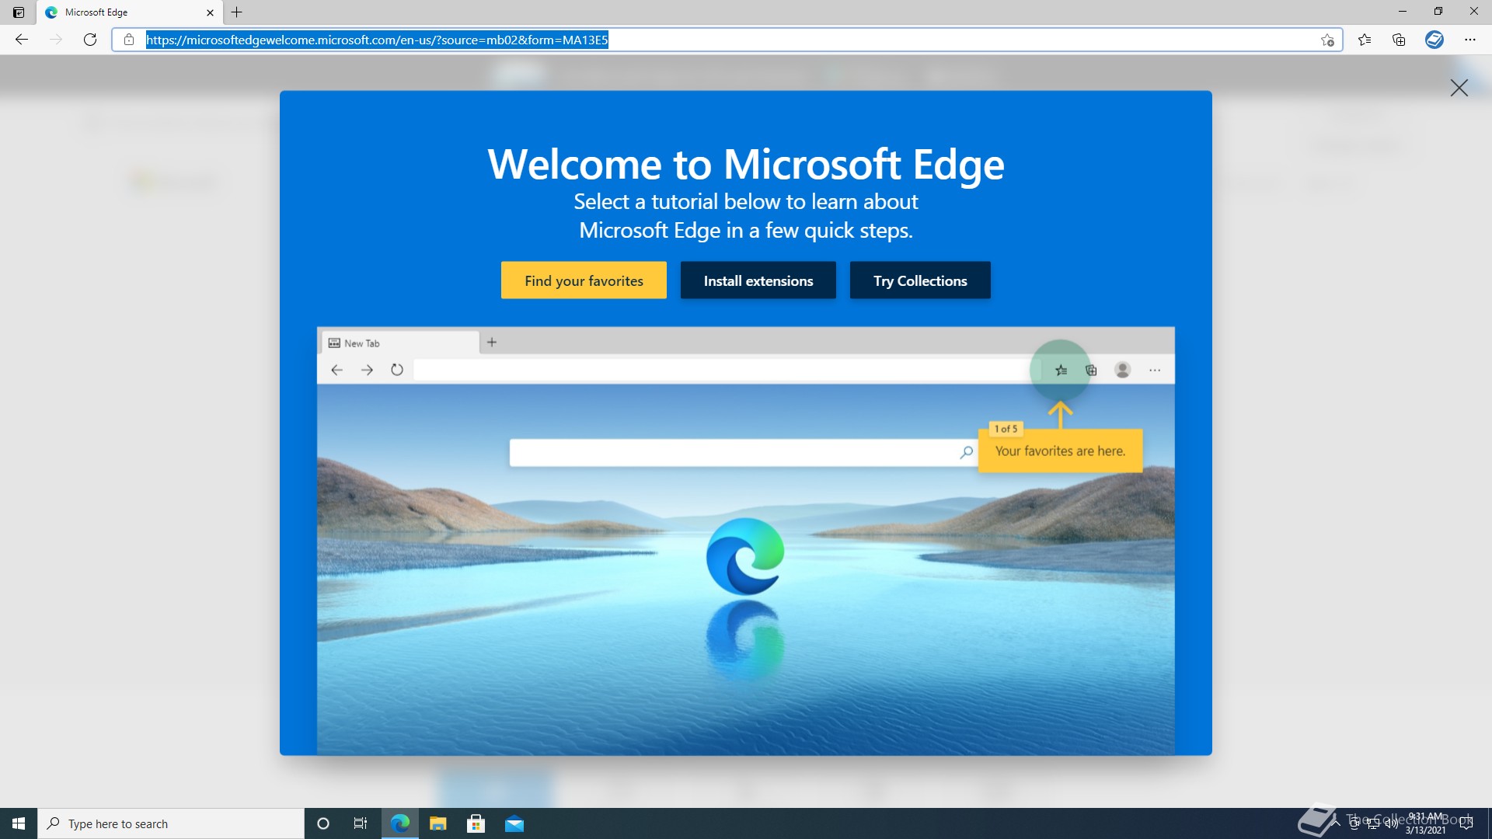Viewport: 1492px width, 839px height.
Task: Open the site information lock icon
Action: (x=129, y=40)
